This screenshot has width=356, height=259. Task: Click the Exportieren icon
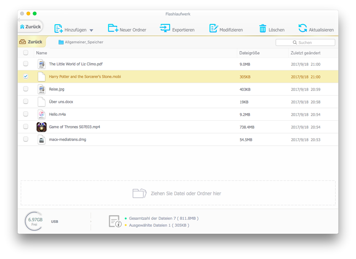(165, 28)
